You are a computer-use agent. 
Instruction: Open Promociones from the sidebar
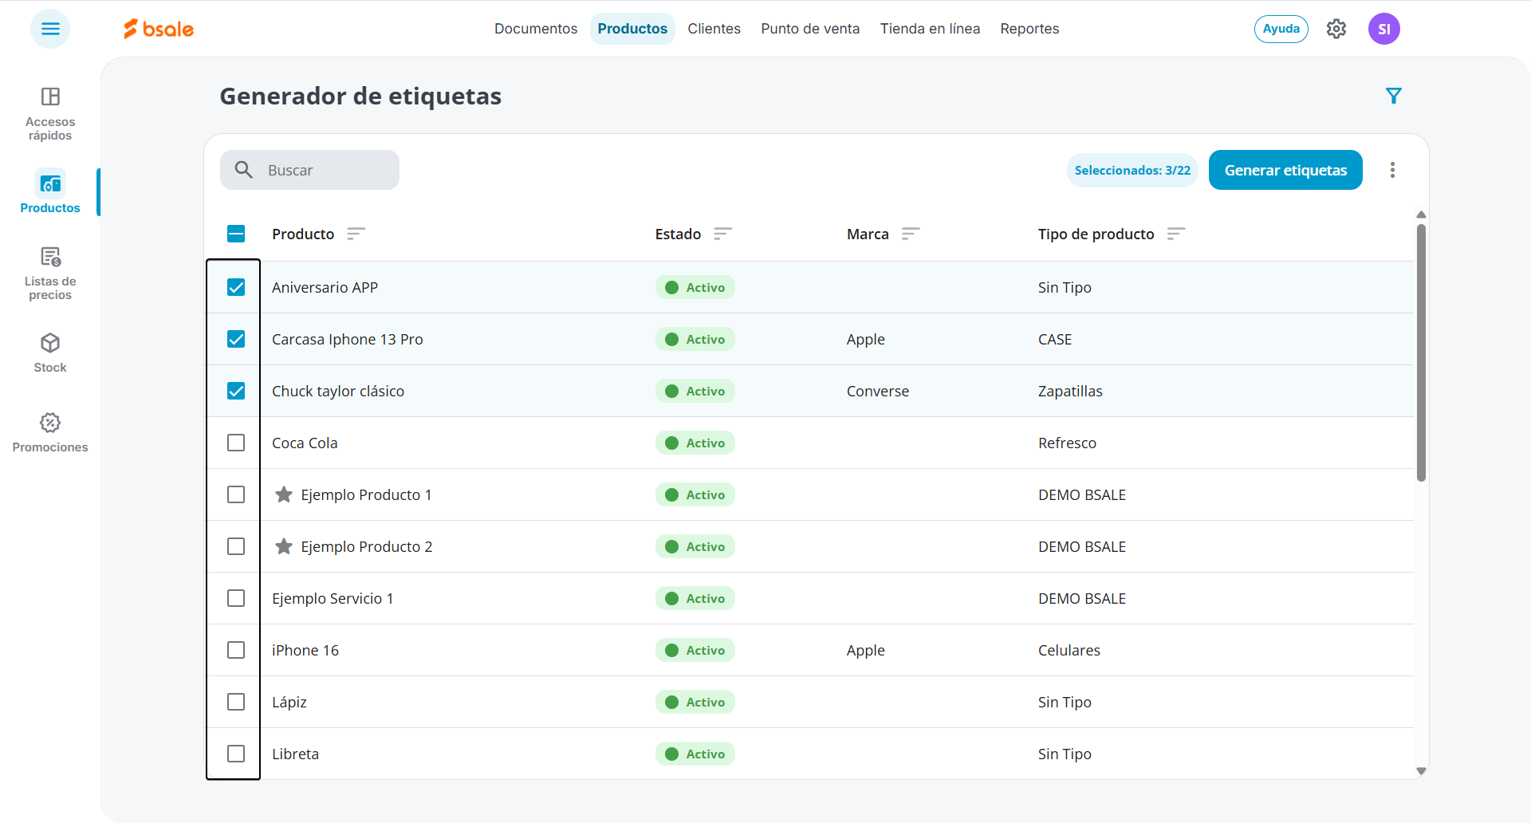50,433
